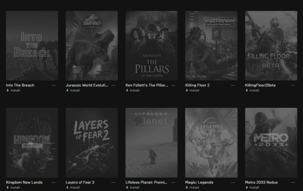Click the Jurassic World Evoluti... title text

[x=87, y=85]
